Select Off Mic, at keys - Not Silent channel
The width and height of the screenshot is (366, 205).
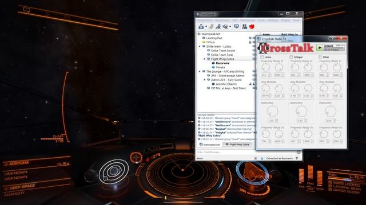pos(228,88)
